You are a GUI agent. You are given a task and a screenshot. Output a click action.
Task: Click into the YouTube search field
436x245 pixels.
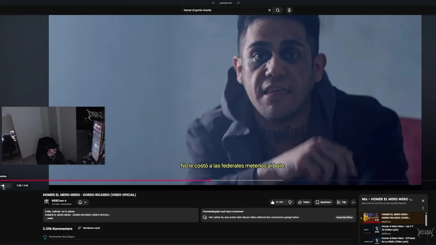coord(225,10)
